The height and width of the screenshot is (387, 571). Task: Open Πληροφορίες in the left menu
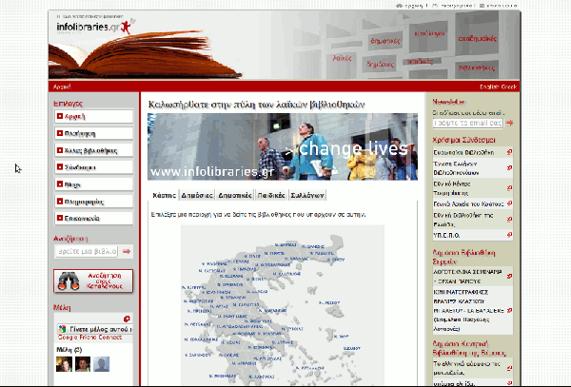(x=94, y=202)
